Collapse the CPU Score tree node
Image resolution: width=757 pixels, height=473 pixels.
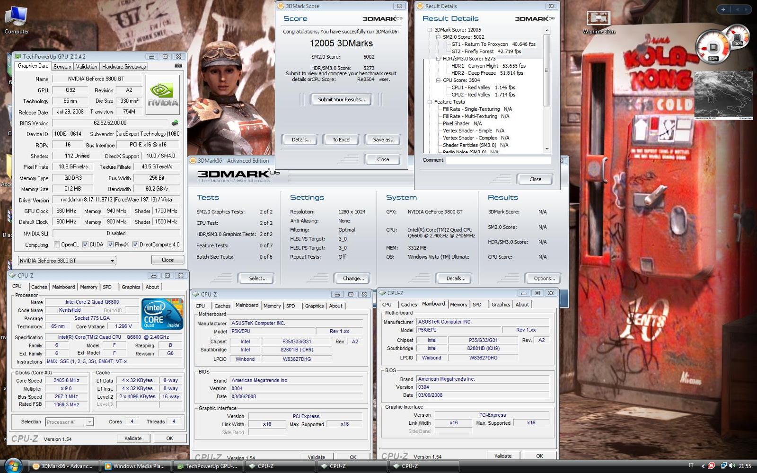point(438,80)
